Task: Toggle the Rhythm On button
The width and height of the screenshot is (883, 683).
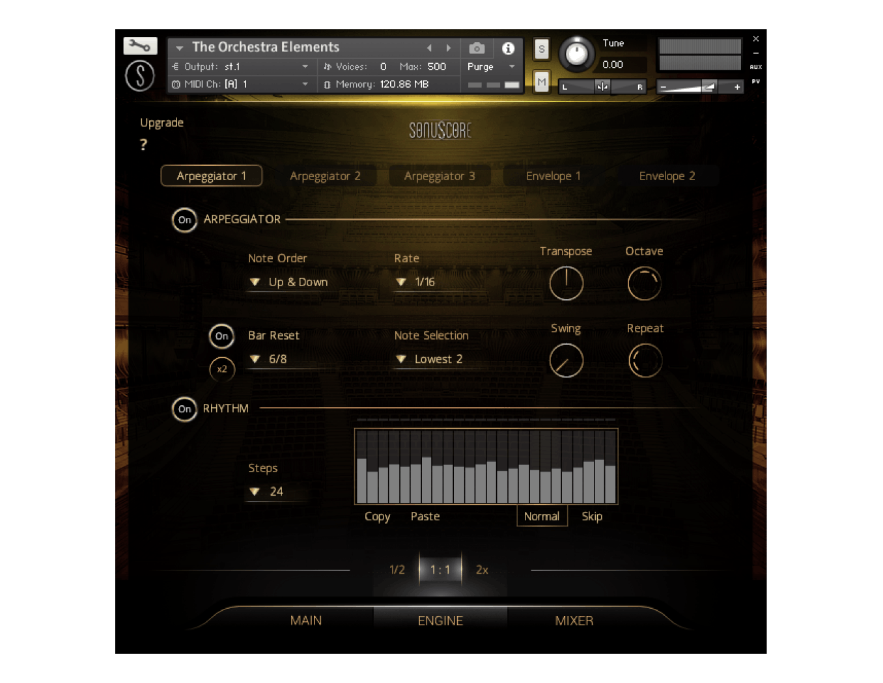Action: point(184,409)
